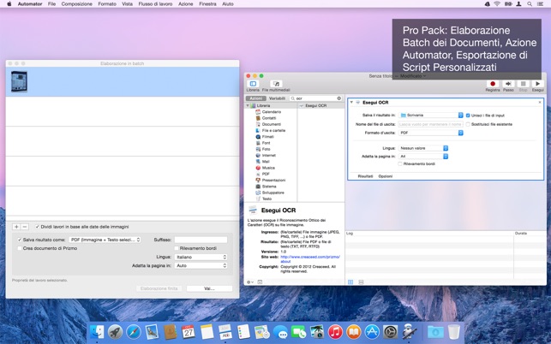Open the Music app in Dock
This screenshot has height=344, width=551.
tap(335, 332)
